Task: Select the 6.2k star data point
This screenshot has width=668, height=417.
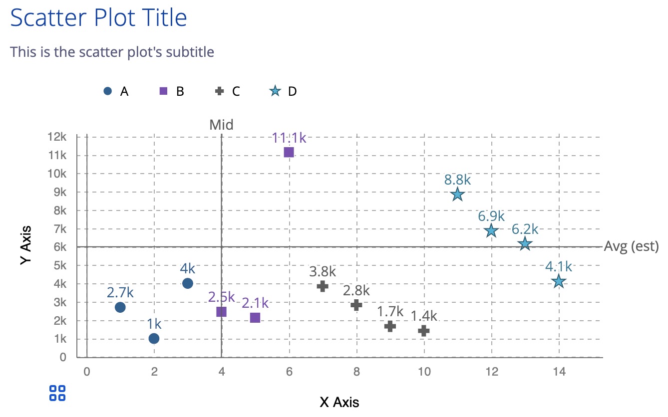Action: 525,244
